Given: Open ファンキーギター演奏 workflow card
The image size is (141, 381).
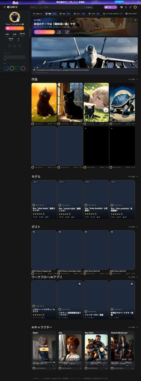Looking at the screenshot, I should pyautogui.click(x=96, y=300).
